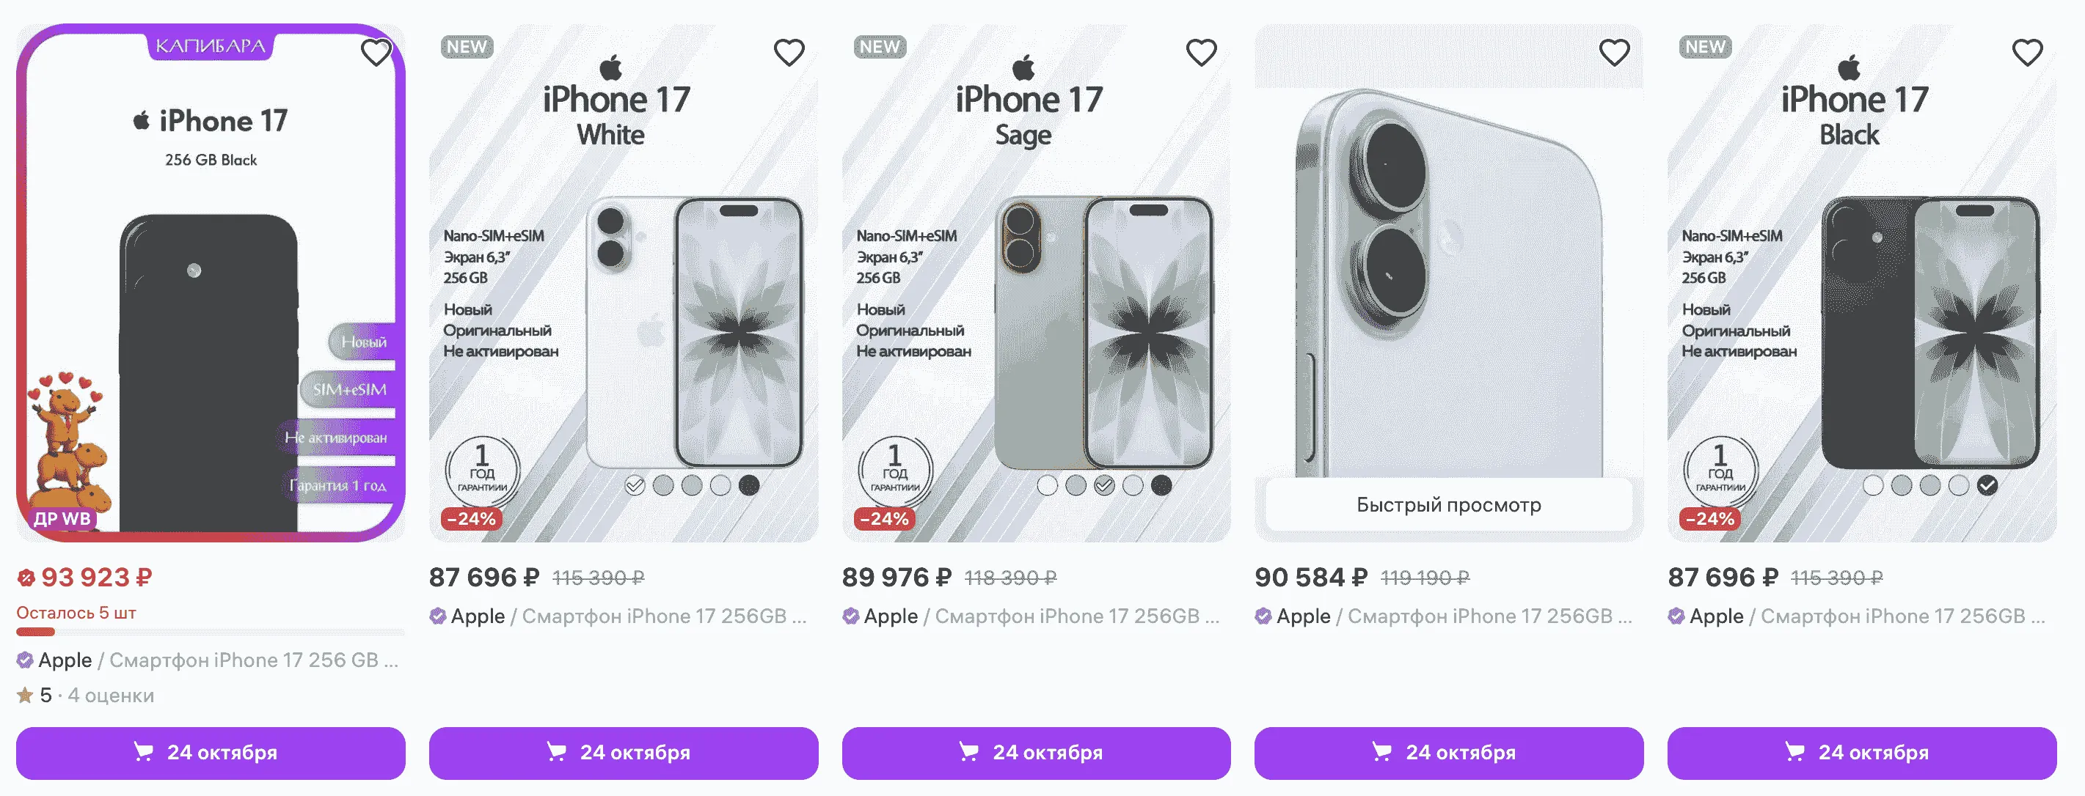
Task: Click heart icon on iPhone 17 Sage
Action: click(1202, 53)
